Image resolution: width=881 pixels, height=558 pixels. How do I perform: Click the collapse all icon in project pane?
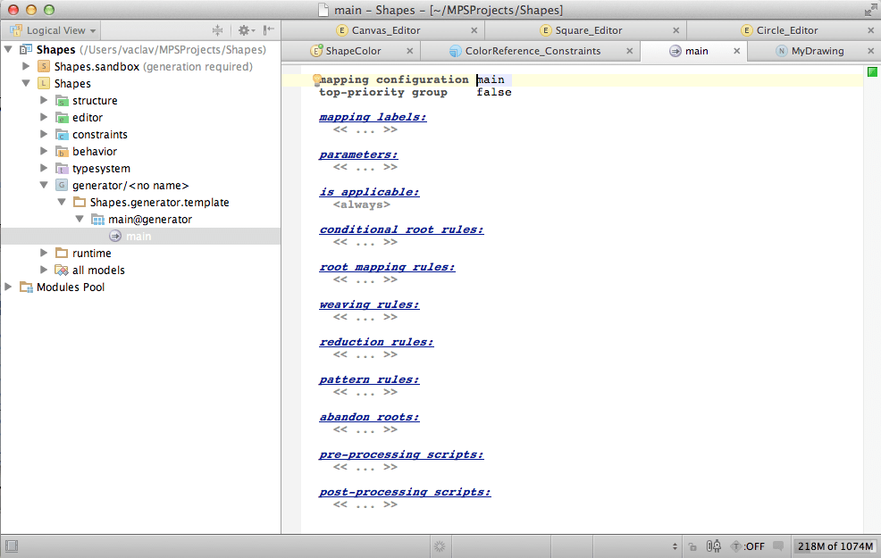(218, 30)
